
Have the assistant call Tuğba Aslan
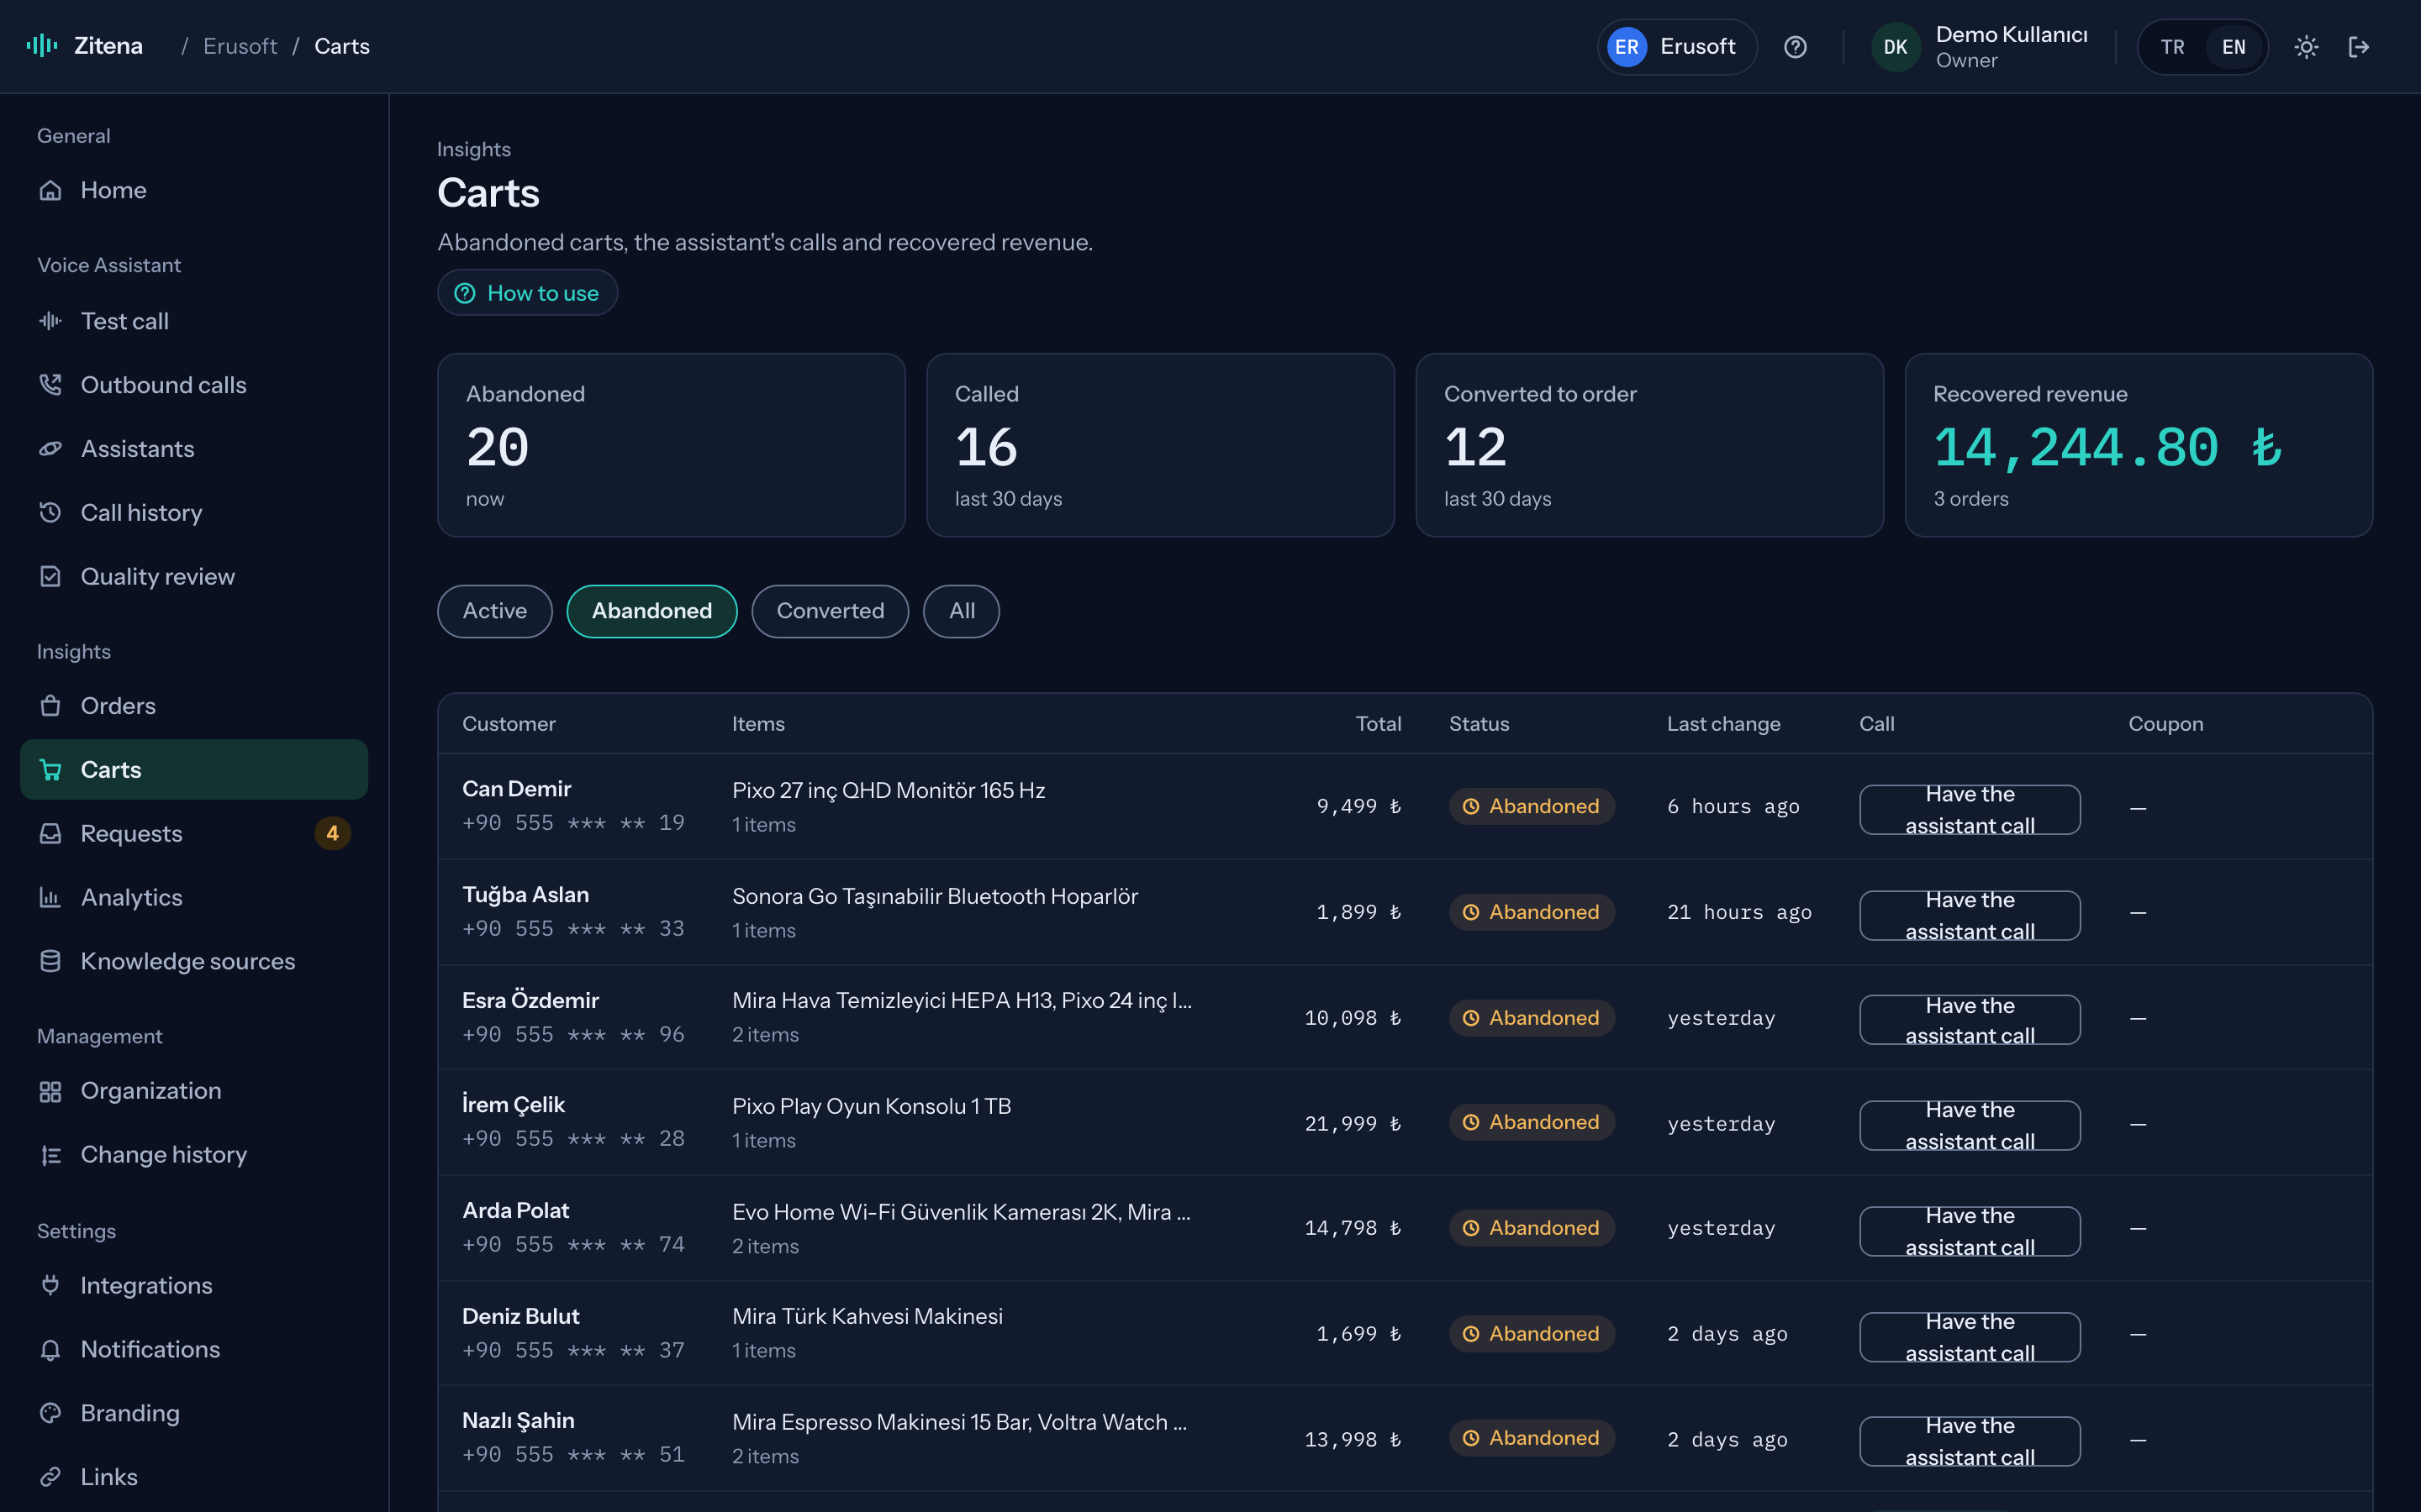(x=1969, y=915)
